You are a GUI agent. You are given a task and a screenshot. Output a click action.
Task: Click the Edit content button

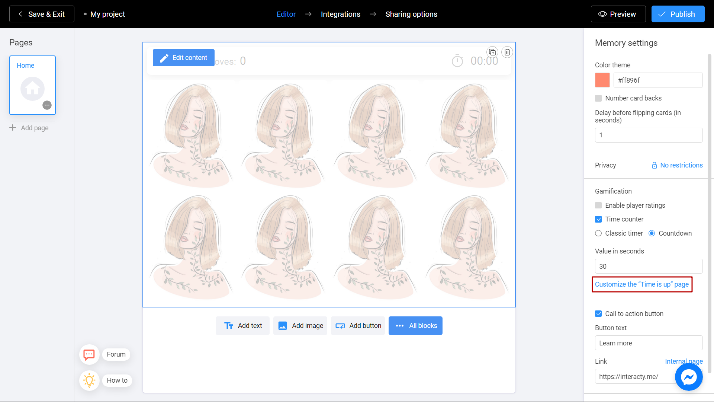point(183,57)
